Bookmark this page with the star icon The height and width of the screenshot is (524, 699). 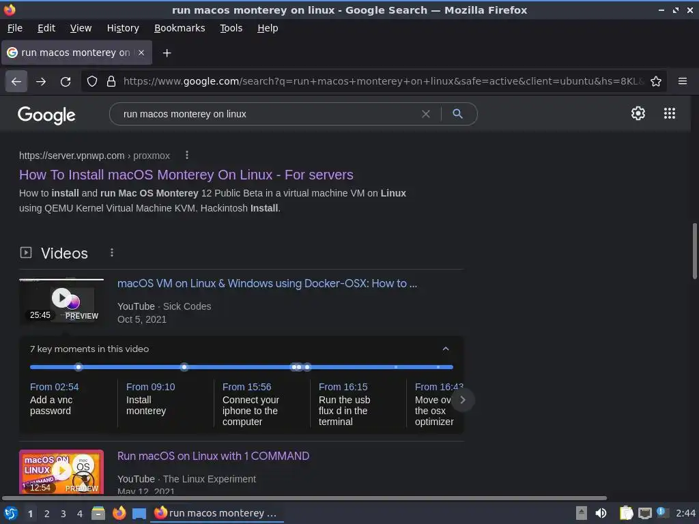tap(656, 82)
